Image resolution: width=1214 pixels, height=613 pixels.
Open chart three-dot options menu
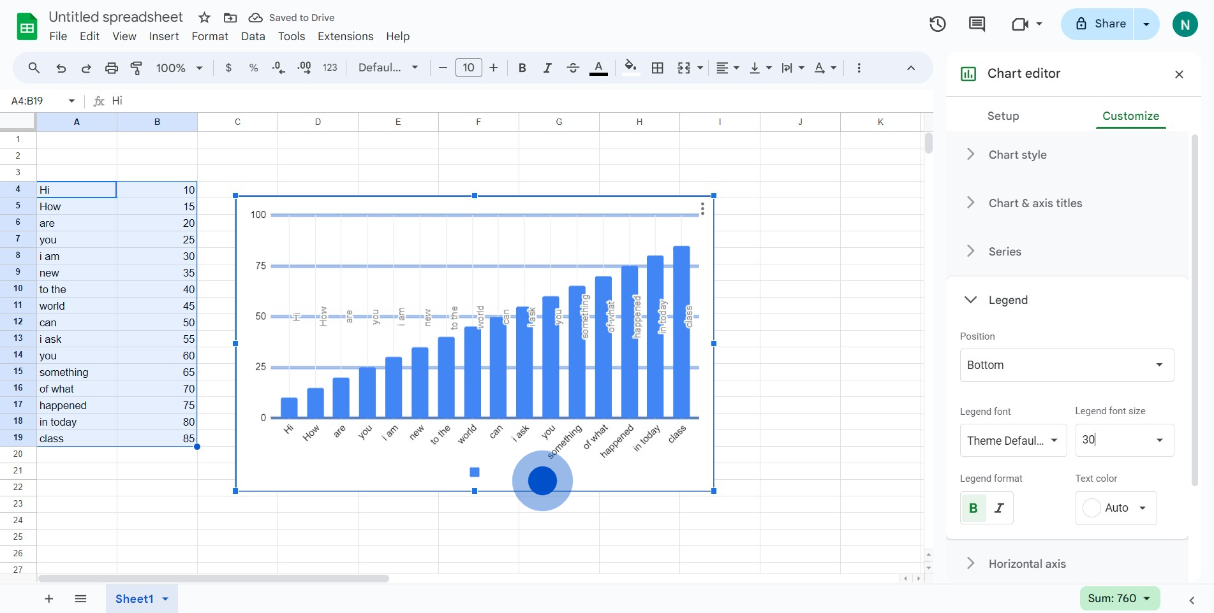point(702,209)
